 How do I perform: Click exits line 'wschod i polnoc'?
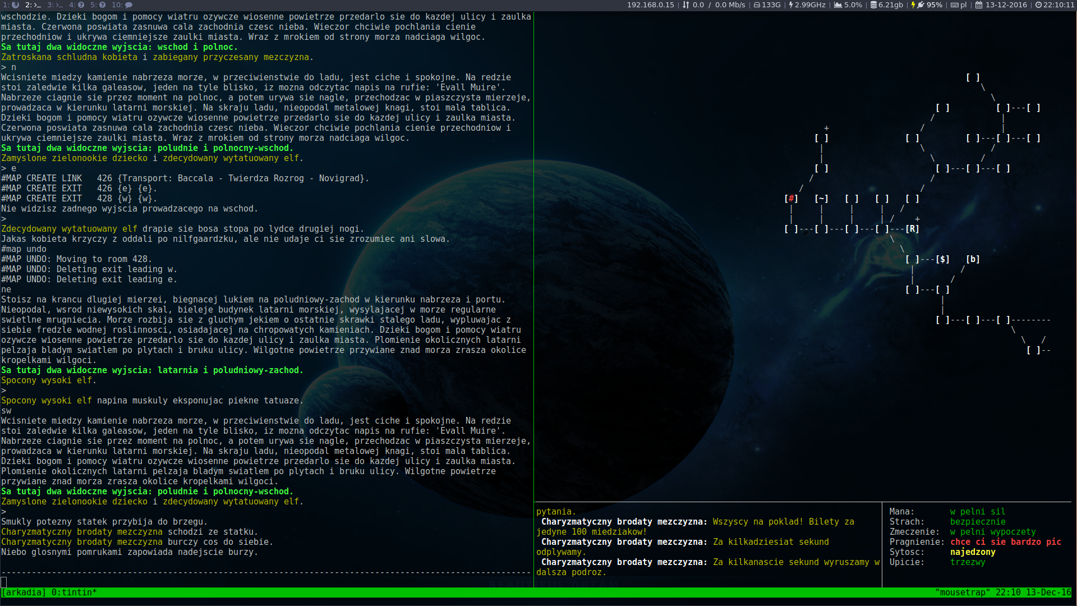coord(119,47)
